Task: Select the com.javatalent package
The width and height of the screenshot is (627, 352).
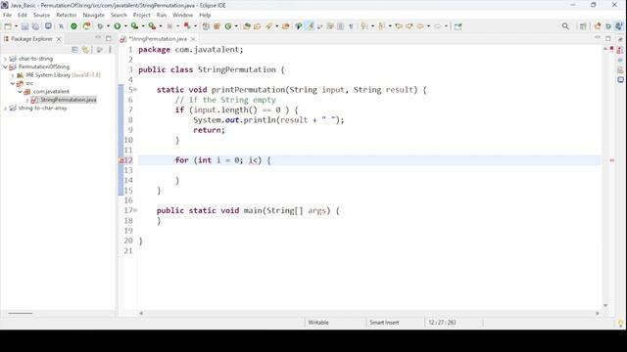Action: (51, 92)
